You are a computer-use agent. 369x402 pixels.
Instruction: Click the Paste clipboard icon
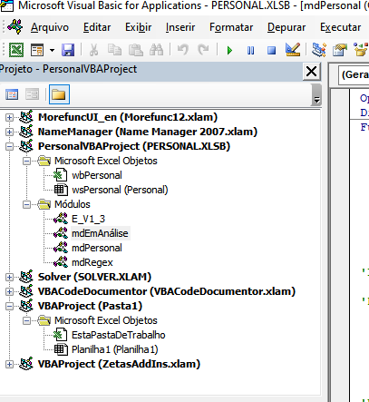[x=136, y=50]
